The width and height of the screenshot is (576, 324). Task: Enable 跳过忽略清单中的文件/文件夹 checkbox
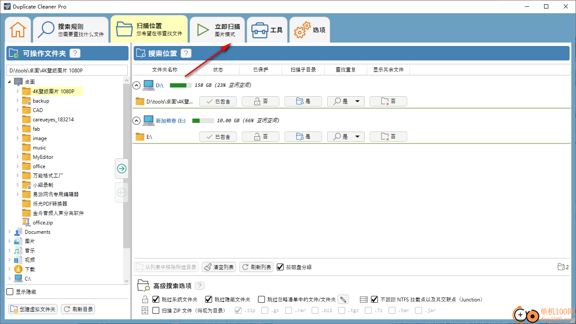(x=261, y=299)
